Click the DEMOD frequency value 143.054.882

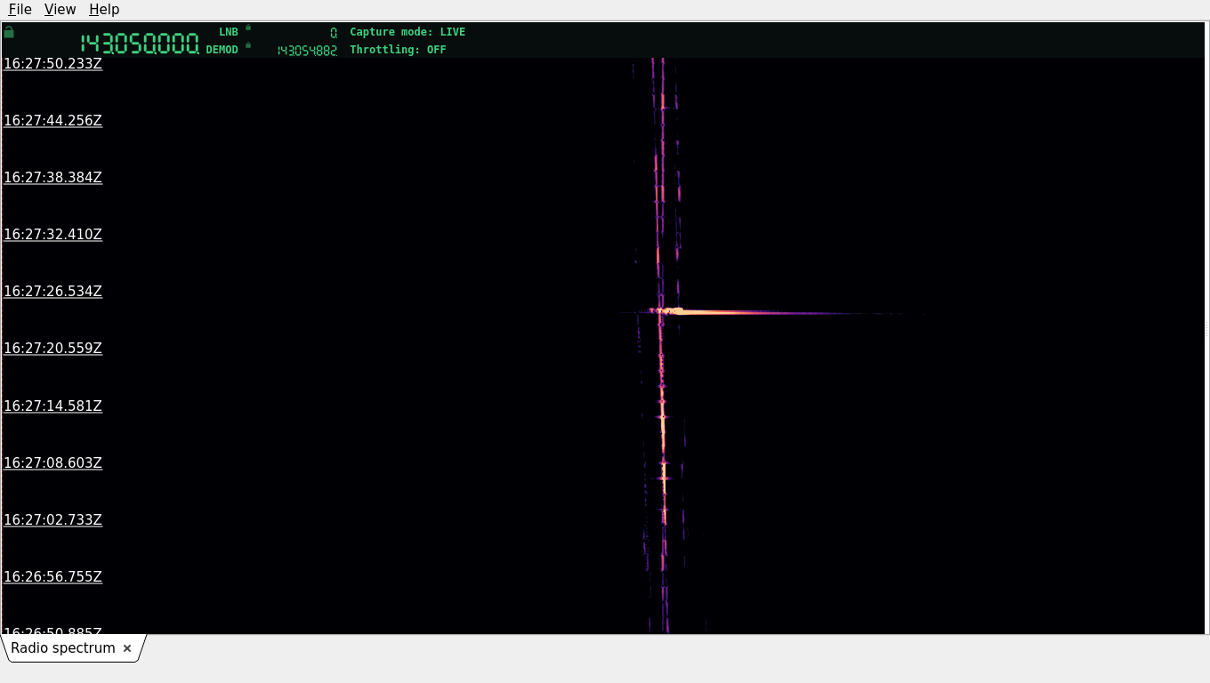pyautogui.click(x=307, y=51)
